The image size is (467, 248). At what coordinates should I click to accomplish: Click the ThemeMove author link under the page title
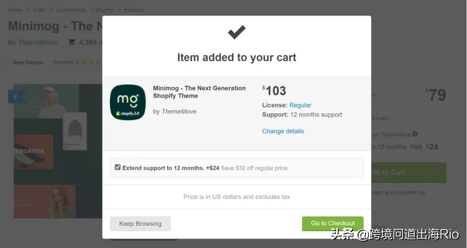point(38,42)
